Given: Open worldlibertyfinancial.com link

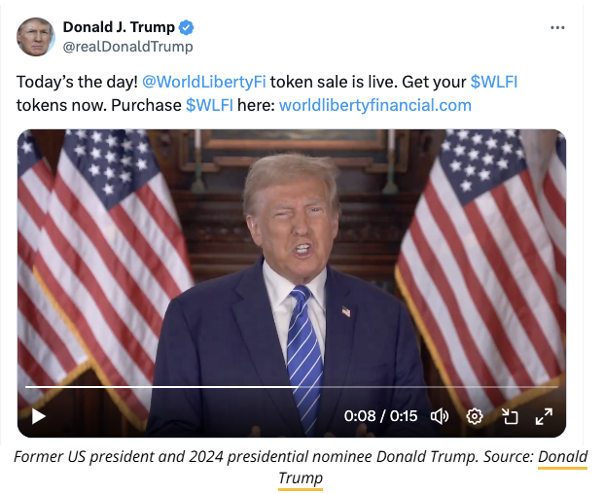Looking at the screenshot, I should point(374,105).
